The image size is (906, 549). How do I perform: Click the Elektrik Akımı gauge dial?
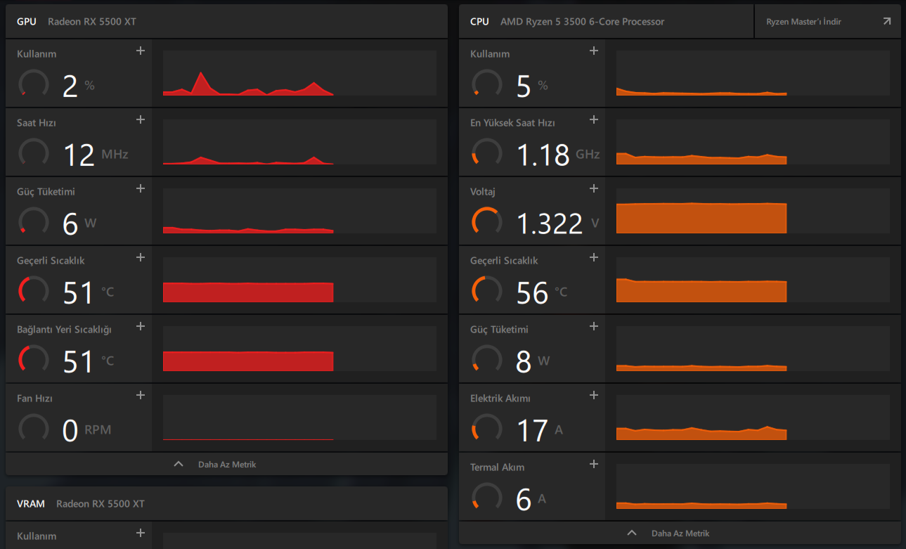coord(487,428)
